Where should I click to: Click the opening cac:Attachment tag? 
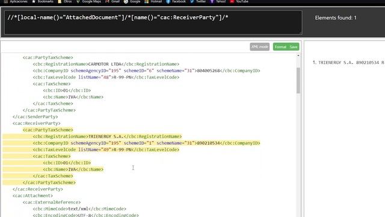pyautogui.click(x=32, y=195)
